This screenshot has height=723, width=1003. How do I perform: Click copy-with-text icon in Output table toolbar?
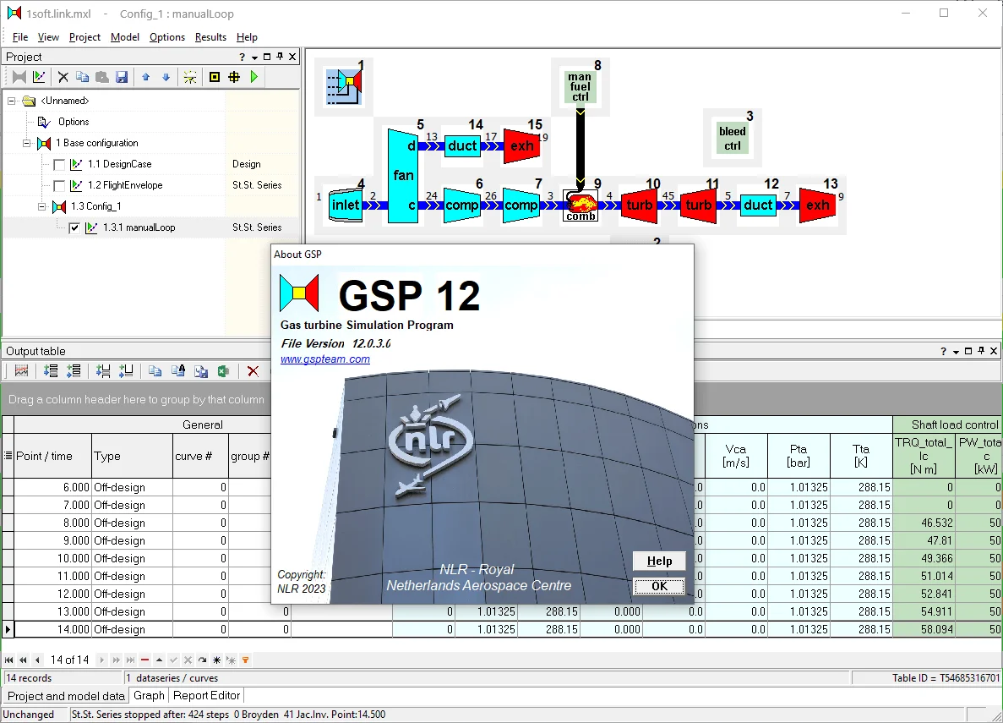point(177,370)
